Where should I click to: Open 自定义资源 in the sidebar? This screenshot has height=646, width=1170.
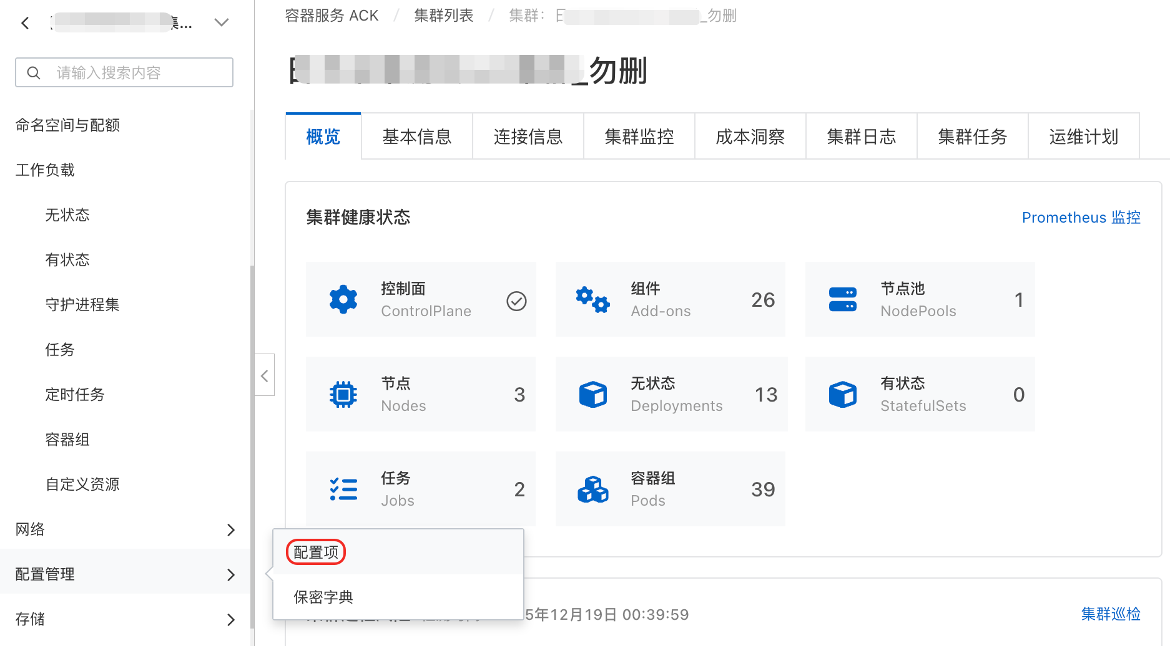tap(82, 484)
